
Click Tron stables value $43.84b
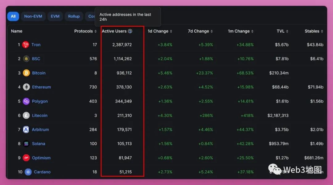(315, 45)
